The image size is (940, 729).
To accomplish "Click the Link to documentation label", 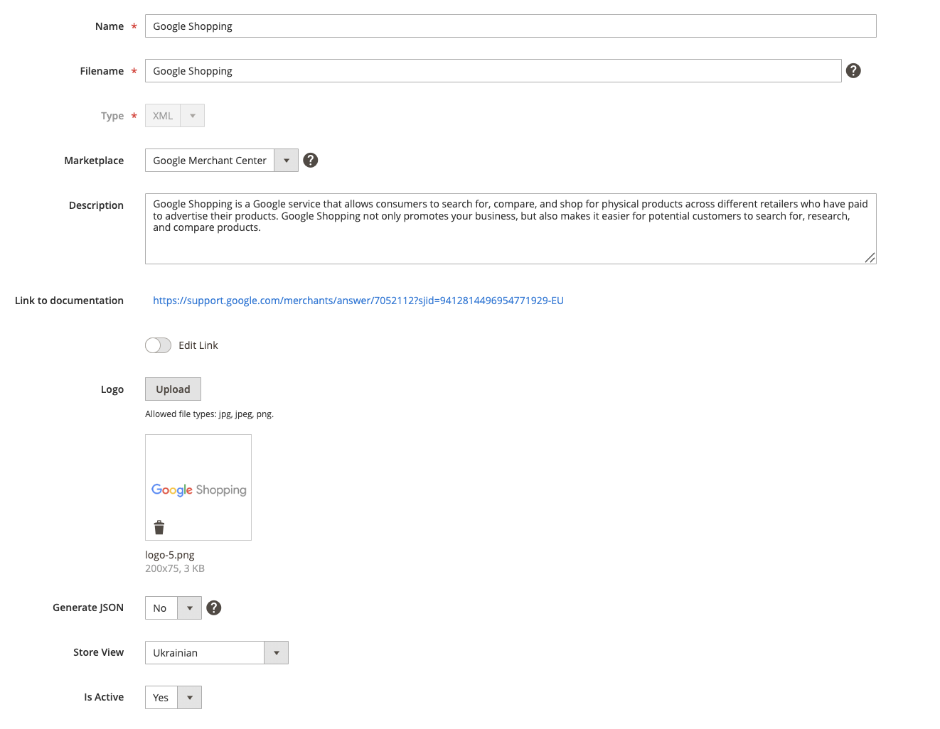I will 69,301.
